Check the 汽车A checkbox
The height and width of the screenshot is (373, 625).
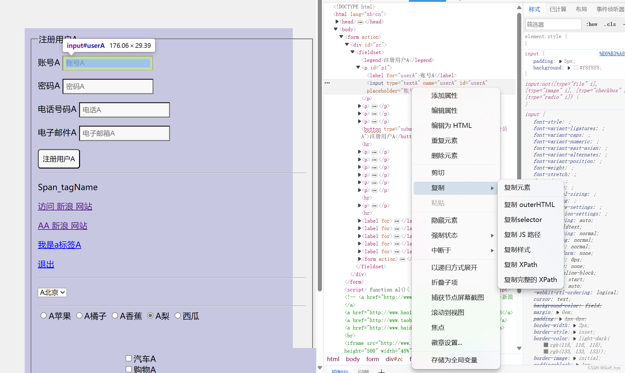pyautogui.click(x=129, y=358)
